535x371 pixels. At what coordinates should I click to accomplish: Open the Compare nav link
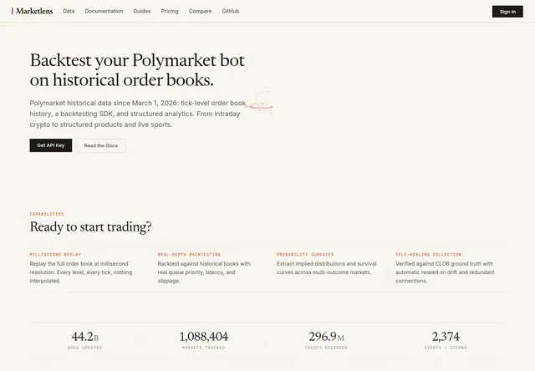pyautogui.click(x=200, y=11)
